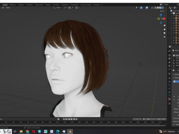Viewport: 179px width, 134px height.
Task: Add a new workspace with the plus button
Action: 101,5
